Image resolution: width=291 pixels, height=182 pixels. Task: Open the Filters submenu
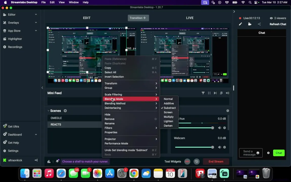click(x=131, y=128)
